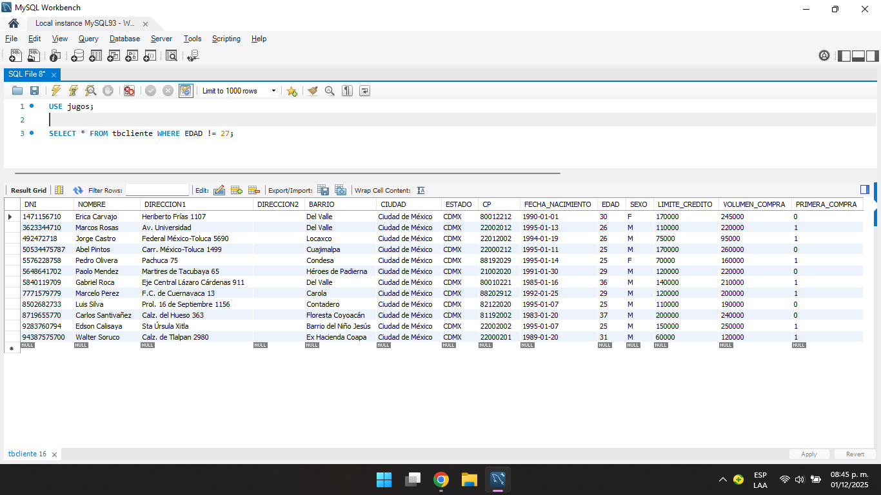Sort by the EDAD column header
Image resolution: width=881 pixels, height=495 pixels.
[610, 204]
